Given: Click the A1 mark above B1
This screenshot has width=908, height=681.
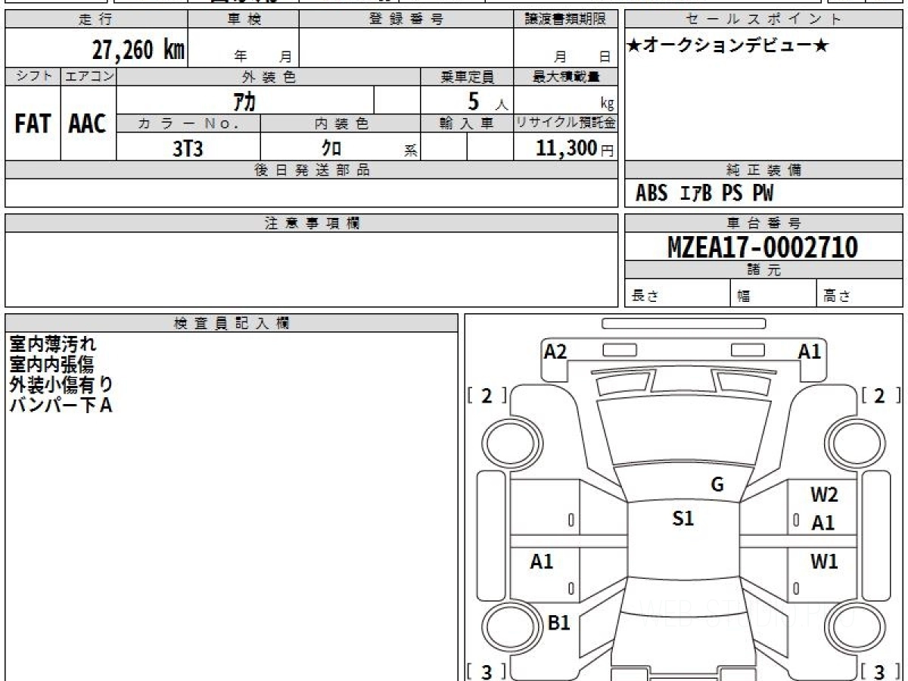Looking at the screenshot, I should pos(542,561).
